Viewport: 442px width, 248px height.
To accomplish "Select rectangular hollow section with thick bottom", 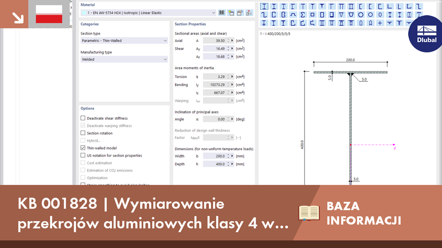I will coord(331,15).
